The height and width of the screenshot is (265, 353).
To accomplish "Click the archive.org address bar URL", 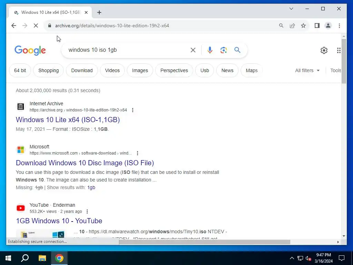I will 112,26.
